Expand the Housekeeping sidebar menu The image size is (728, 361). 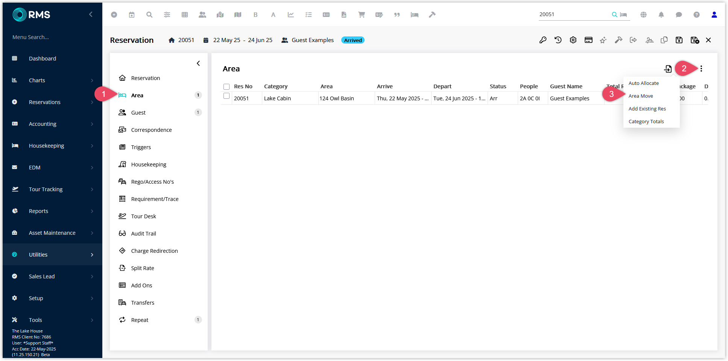53,146
